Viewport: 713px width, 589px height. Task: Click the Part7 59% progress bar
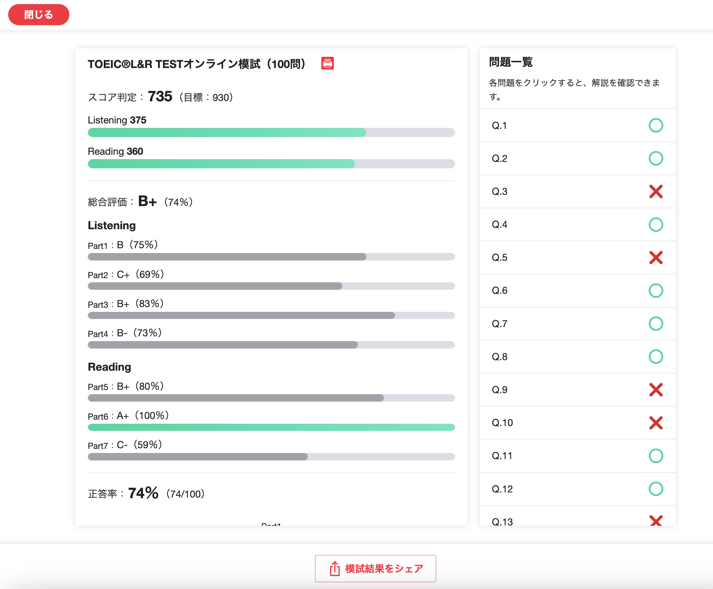tap(271, 457)
